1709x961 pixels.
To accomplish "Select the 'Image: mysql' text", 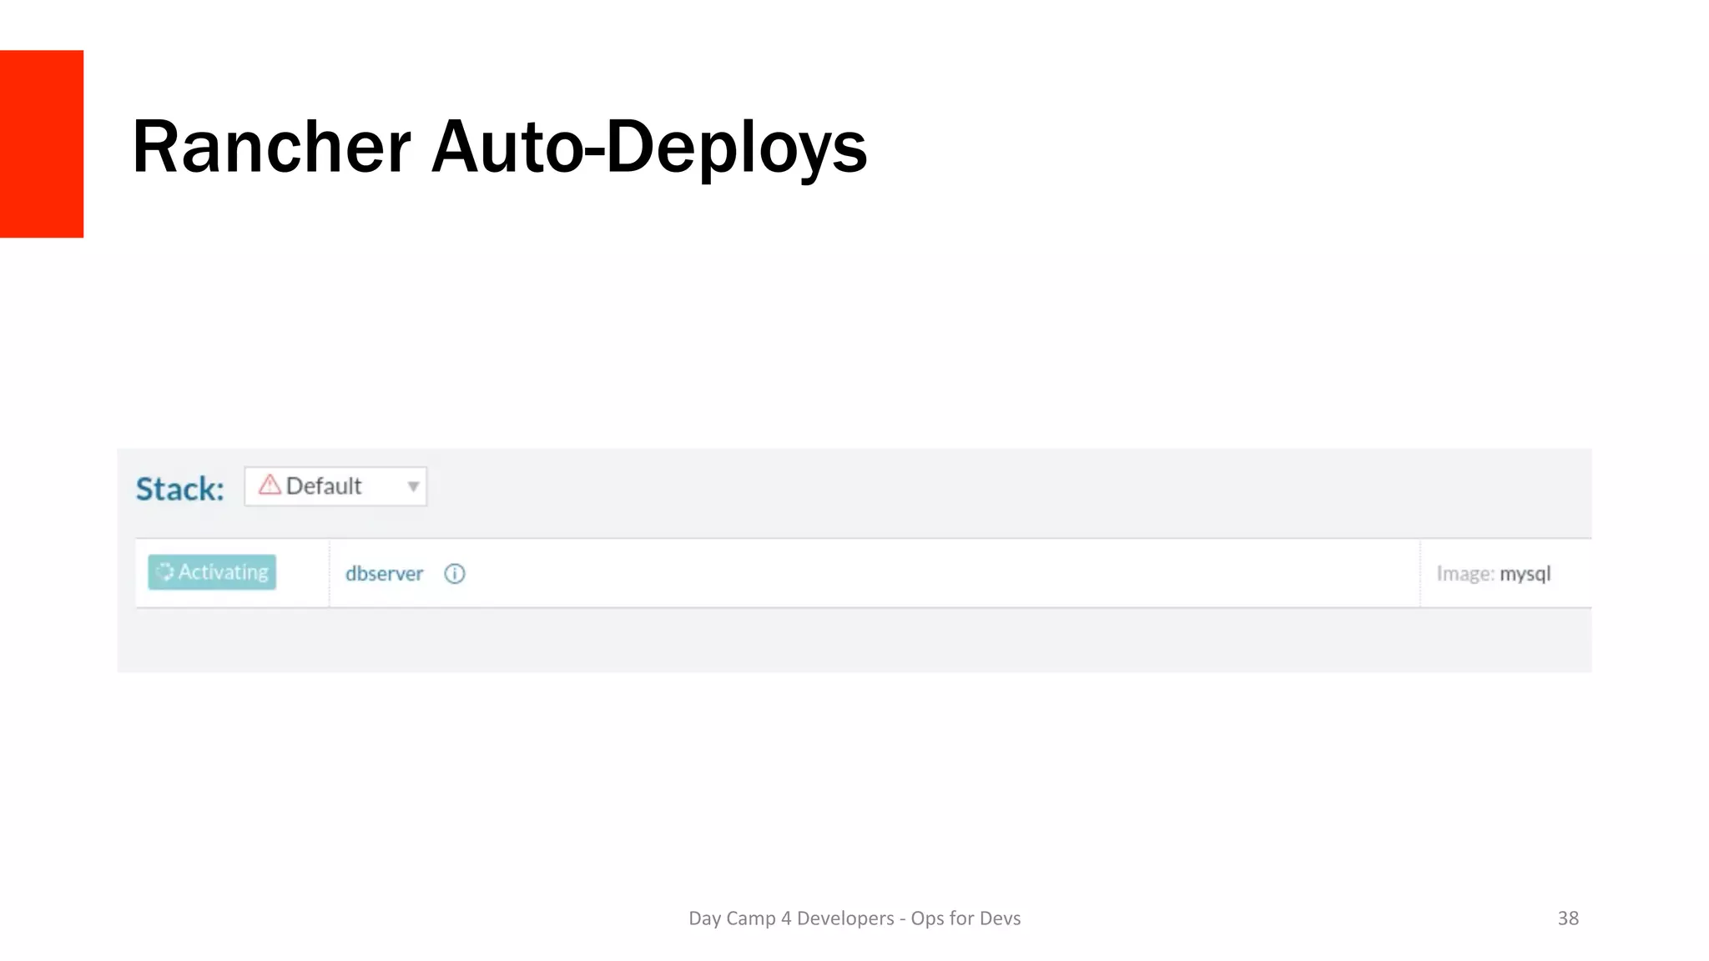I will coord(1494,574).
